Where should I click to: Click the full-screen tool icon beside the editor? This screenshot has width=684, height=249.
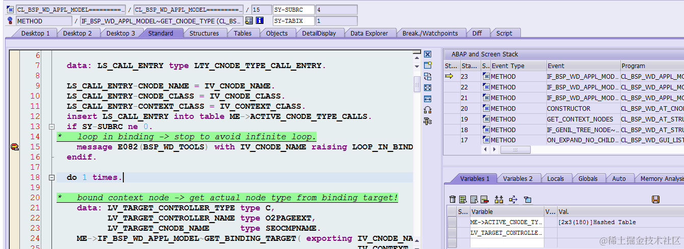pos(428,87)
